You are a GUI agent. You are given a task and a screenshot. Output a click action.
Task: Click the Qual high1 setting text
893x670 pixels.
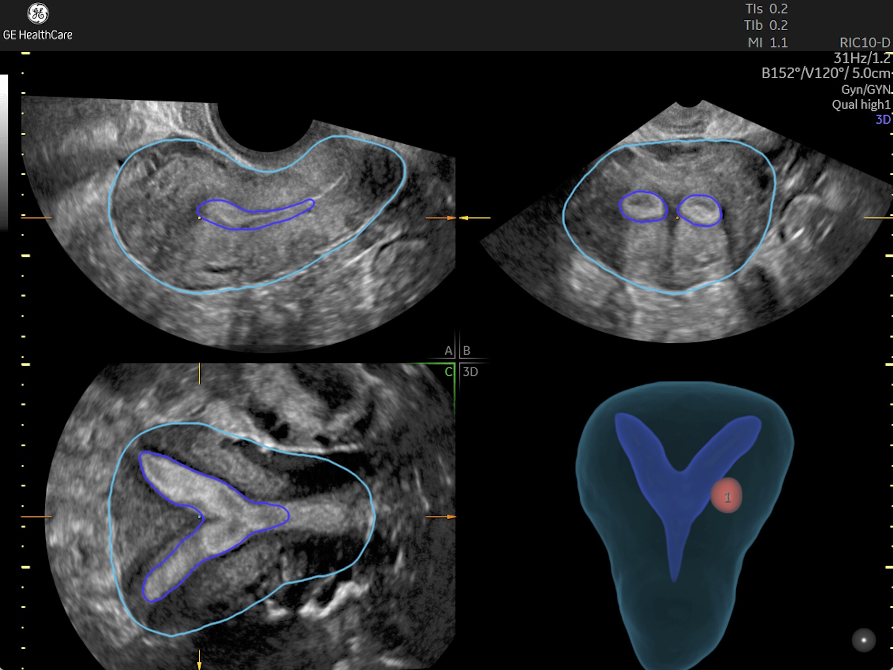[861, 104]
